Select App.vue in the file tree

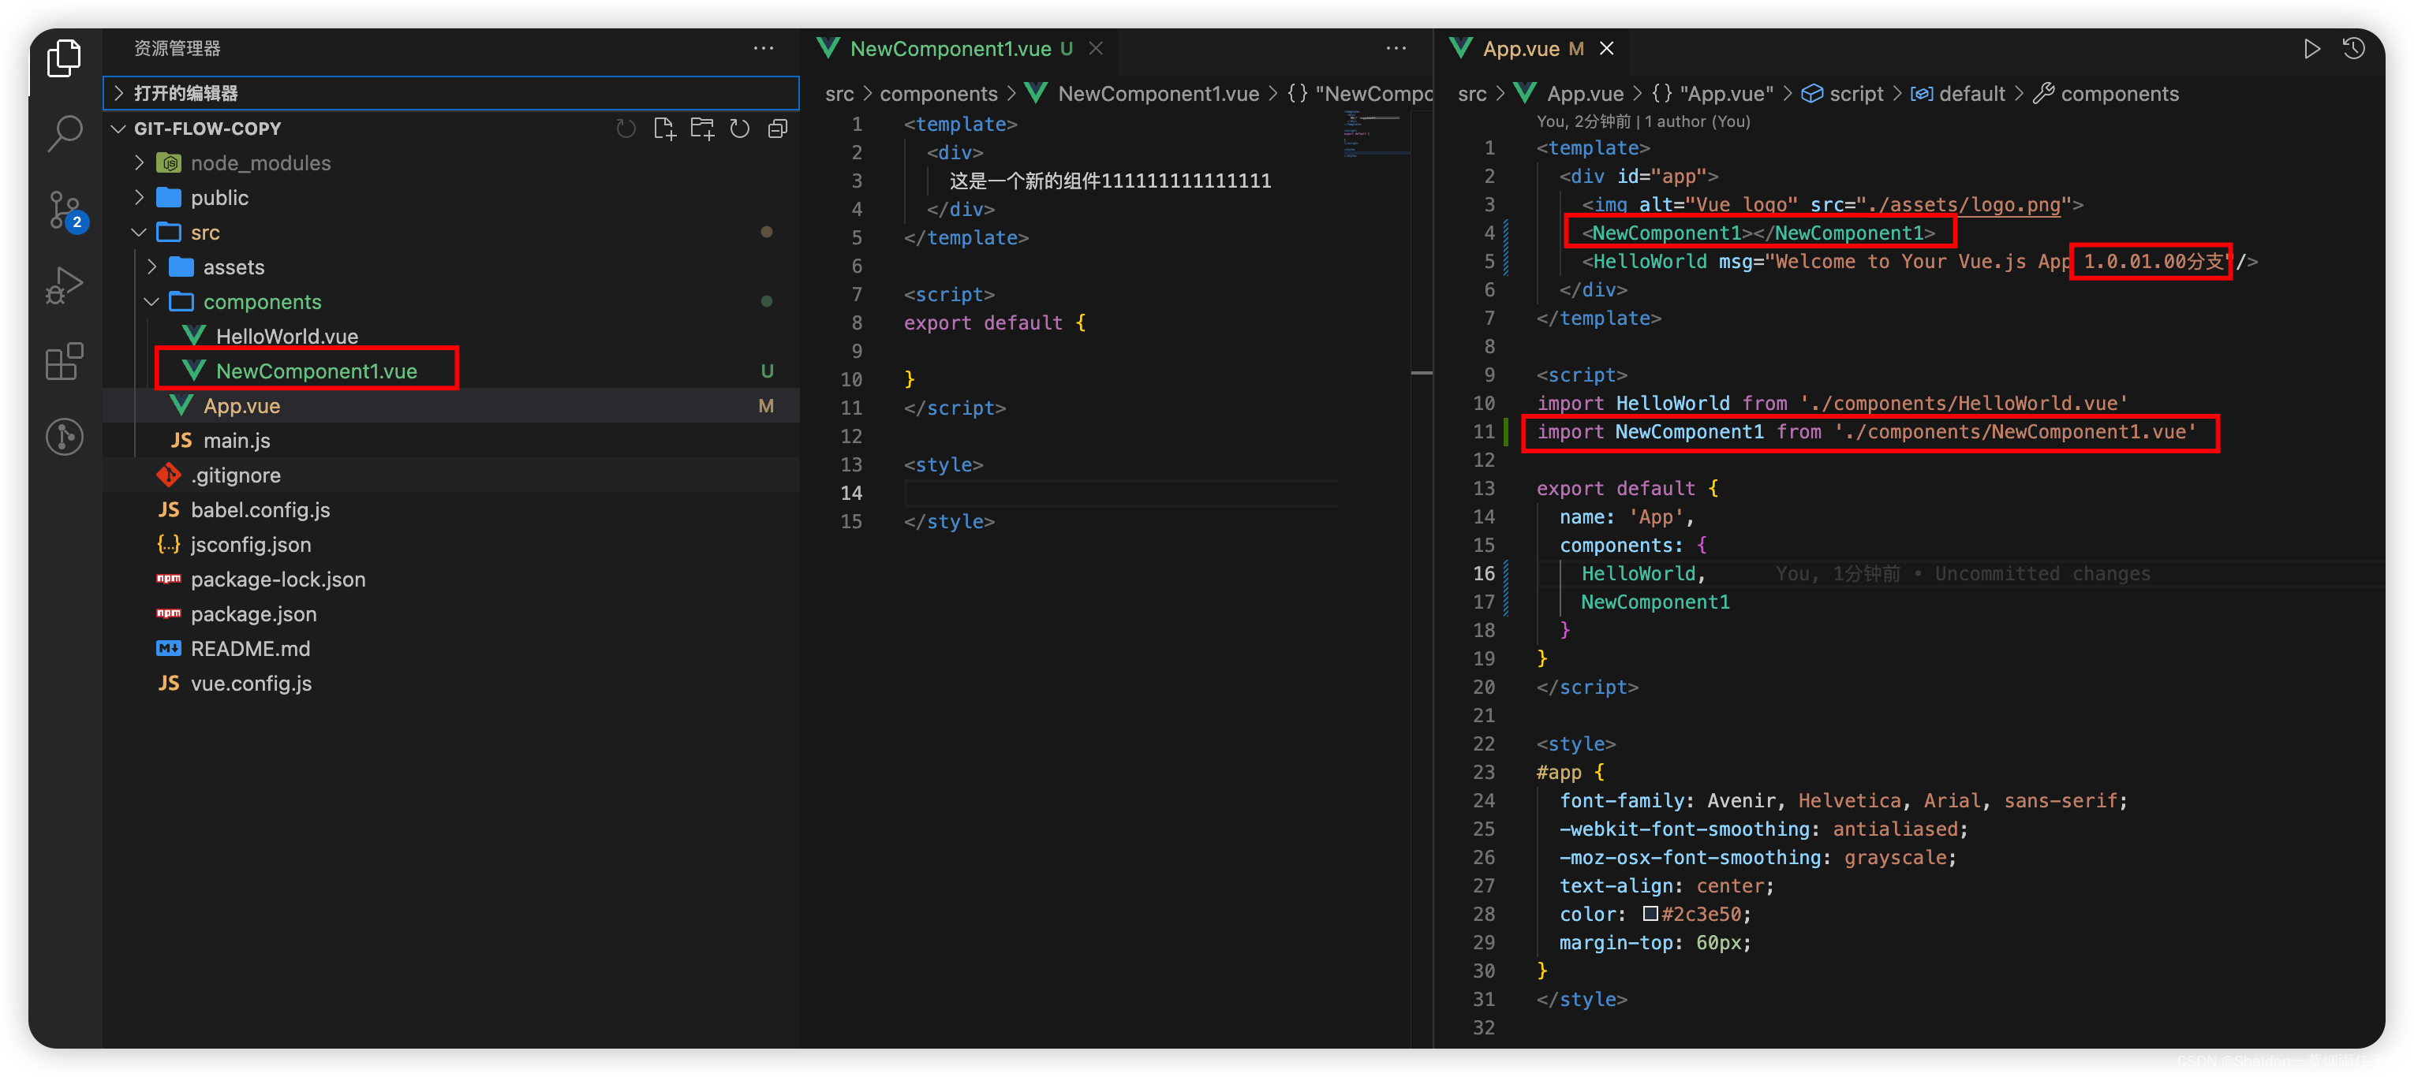pyautogui.click(x=450, y=405)
